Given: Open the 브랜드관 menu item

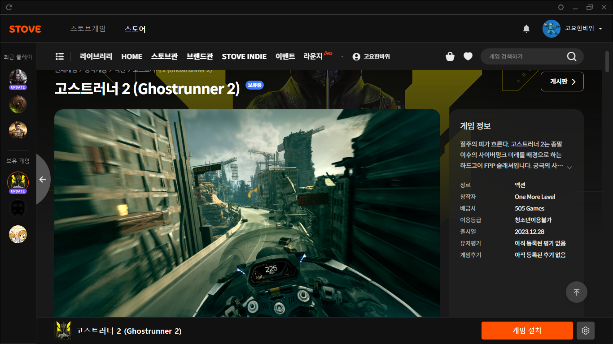Looking at the screenshot, I should click(x=200, y=56).
